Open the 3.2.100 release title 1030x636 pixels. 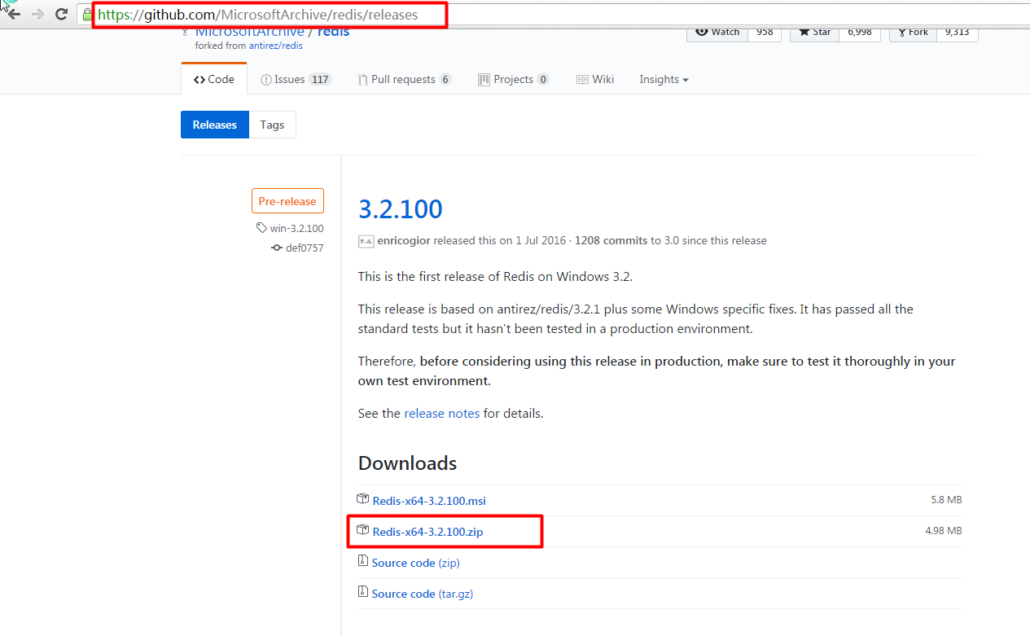coord(400,209)
